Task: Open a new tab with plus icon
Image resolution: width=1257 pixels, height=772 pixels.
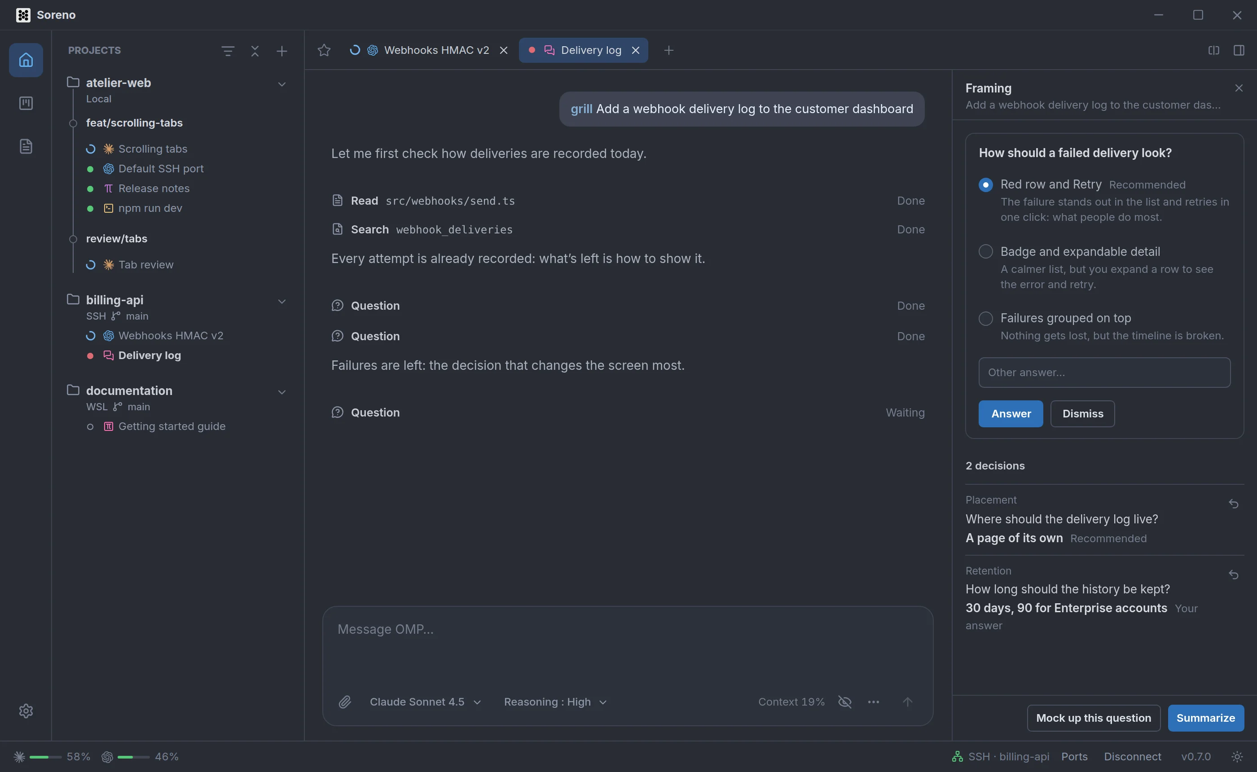Action: pos(669,50)
